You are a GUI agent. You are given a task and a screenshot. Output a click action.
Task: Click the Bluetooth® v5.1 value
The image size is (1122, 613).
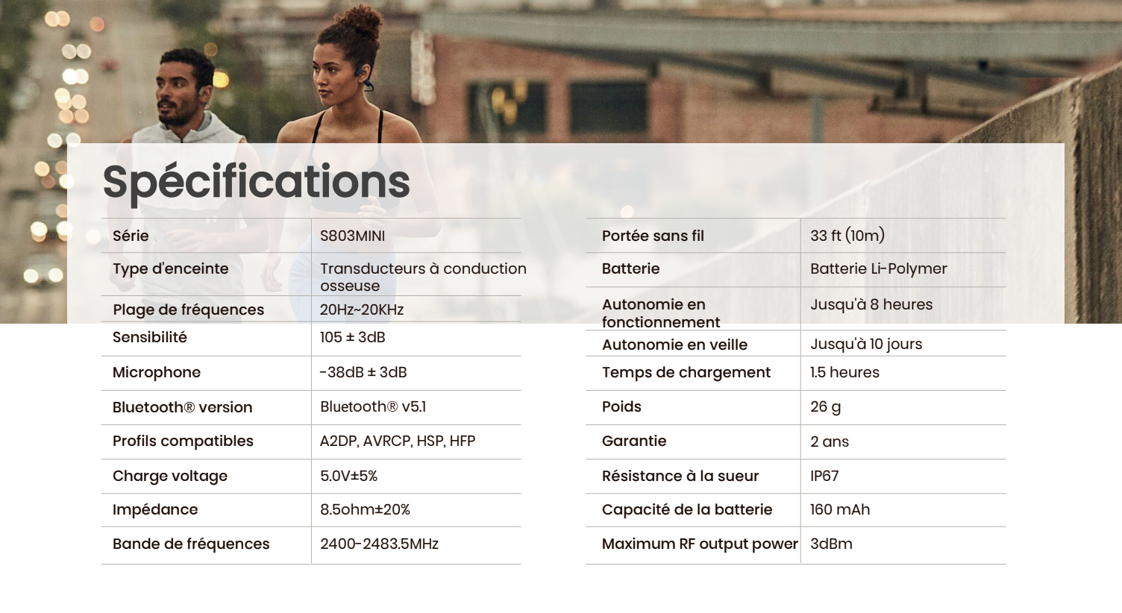(373, 406)
